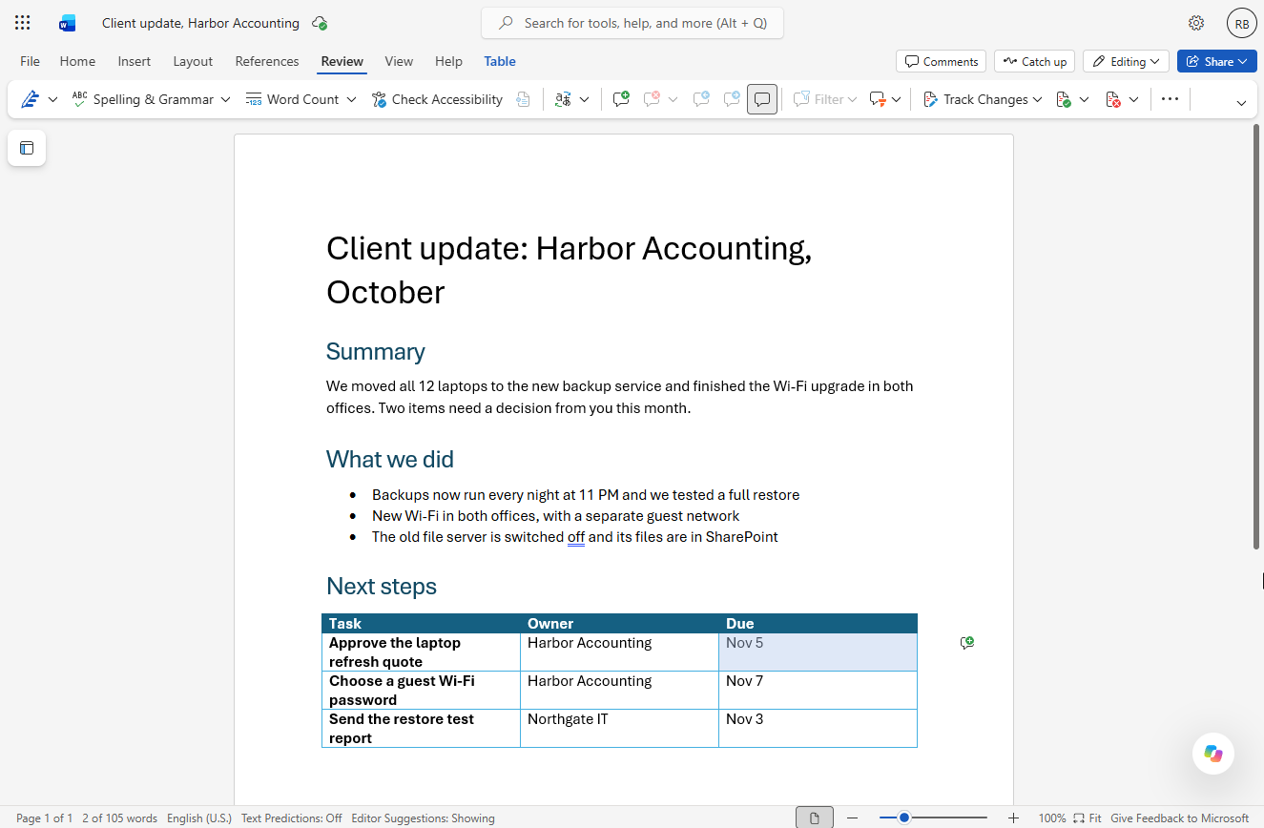The image size is (1264, 828).
Task: Expand the ribbon display options chevron
Action: 1241,103
